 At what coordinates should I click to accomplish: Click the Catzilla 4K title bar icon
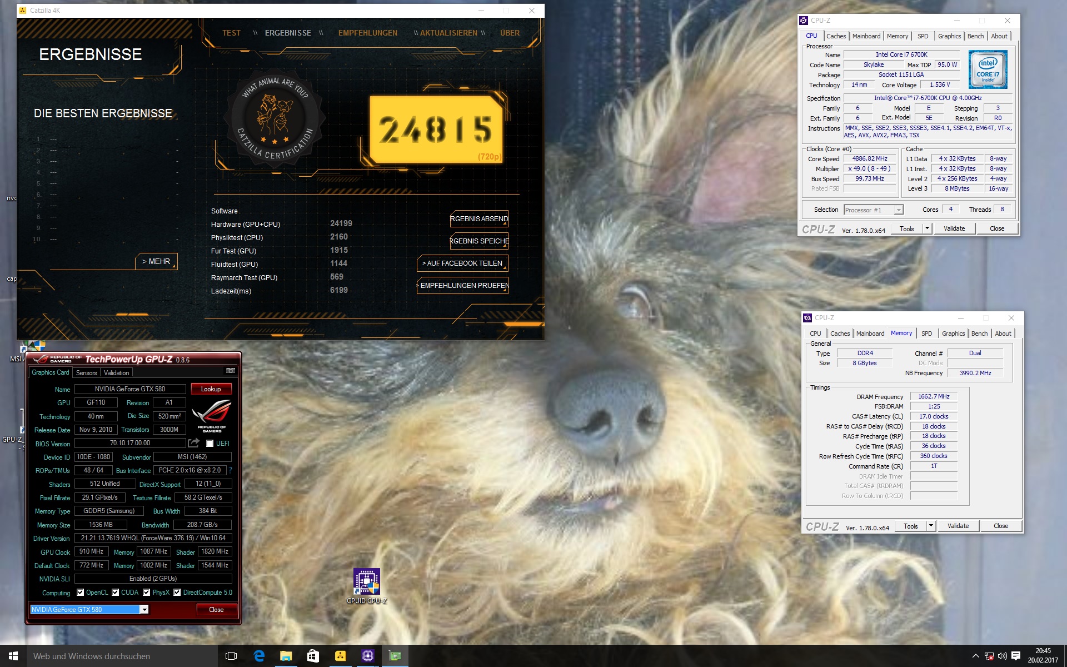click(x=23, y=11)
